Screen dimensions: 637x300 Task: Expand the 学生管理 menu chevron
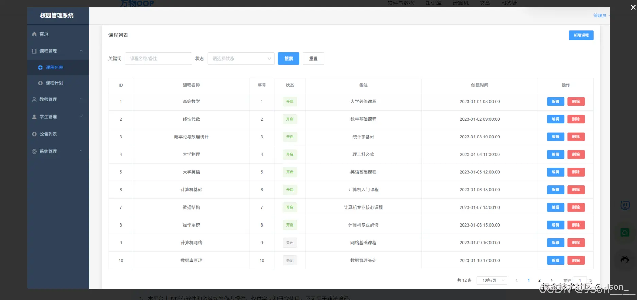pos(81,116)
